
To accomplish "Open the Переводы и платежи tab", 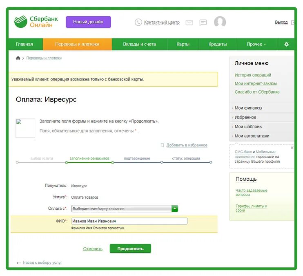I will (x=77, y=44).
